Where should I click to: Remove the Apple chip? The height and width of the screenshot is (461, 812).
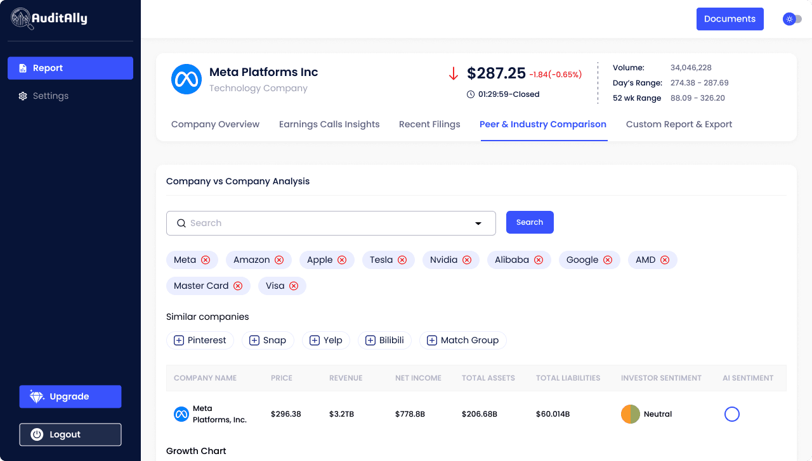point(342,260)
